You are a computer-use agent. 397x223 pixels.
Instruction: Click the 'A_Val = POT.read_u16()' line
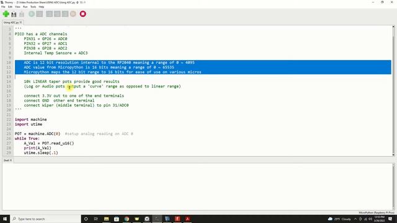point(49,143)
